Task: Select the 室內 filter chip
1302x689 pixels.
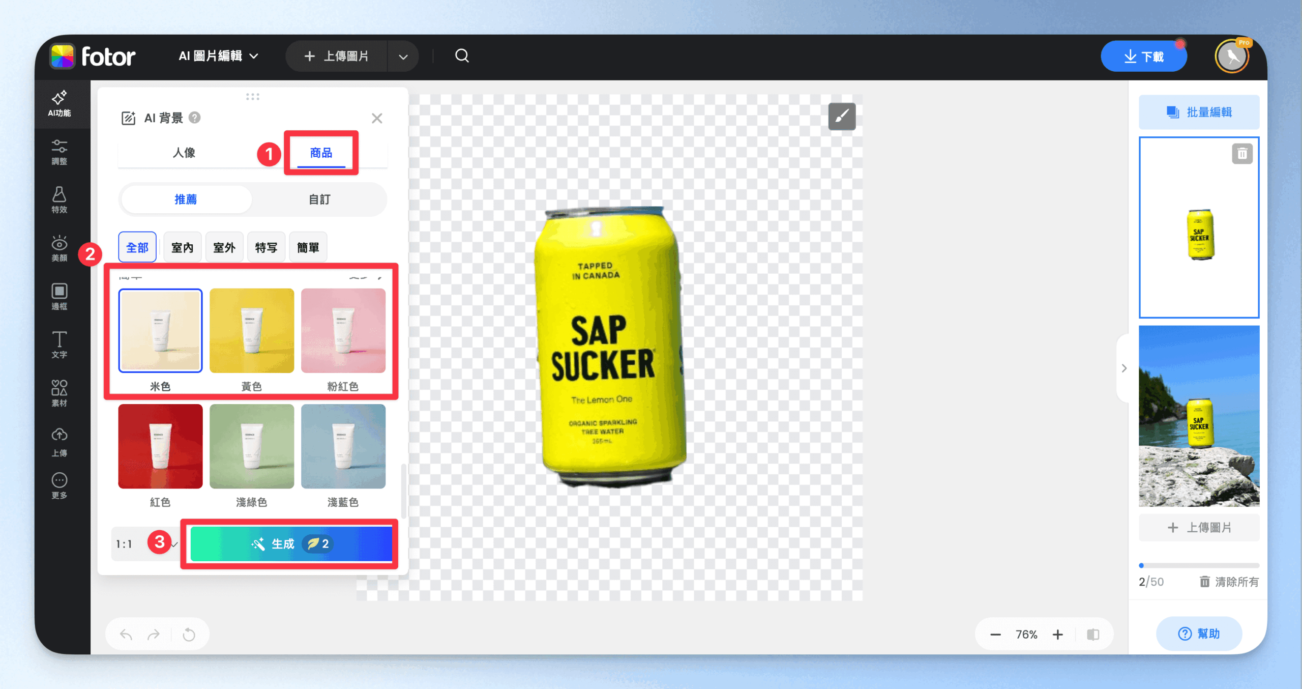Action: tap(182, 247)
